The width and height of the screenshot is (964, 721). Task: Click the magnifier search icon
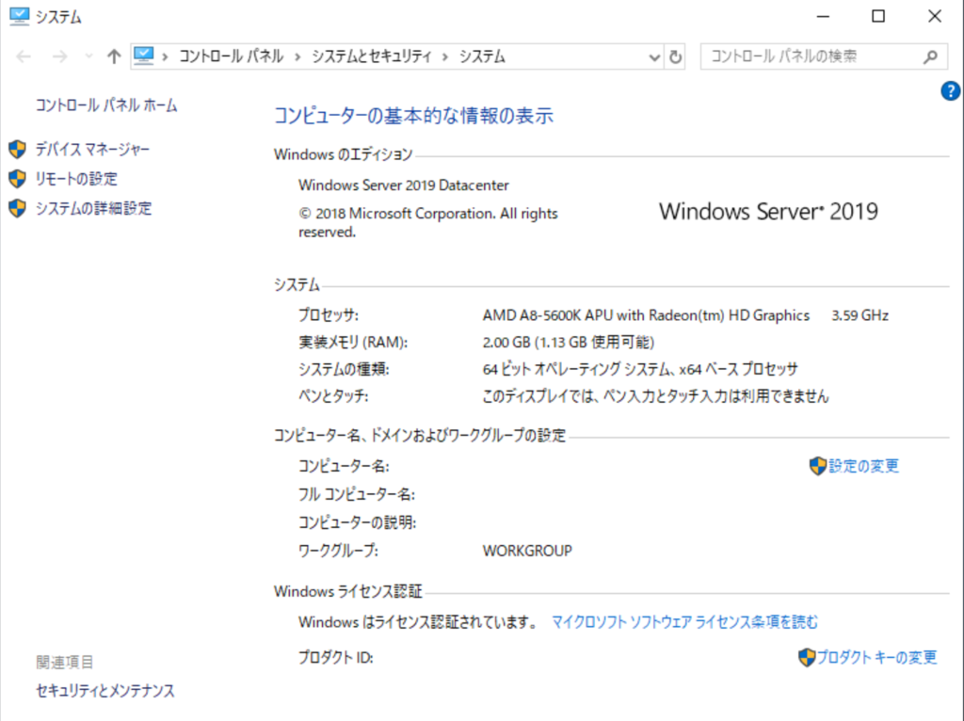click(x=931, y=56)
